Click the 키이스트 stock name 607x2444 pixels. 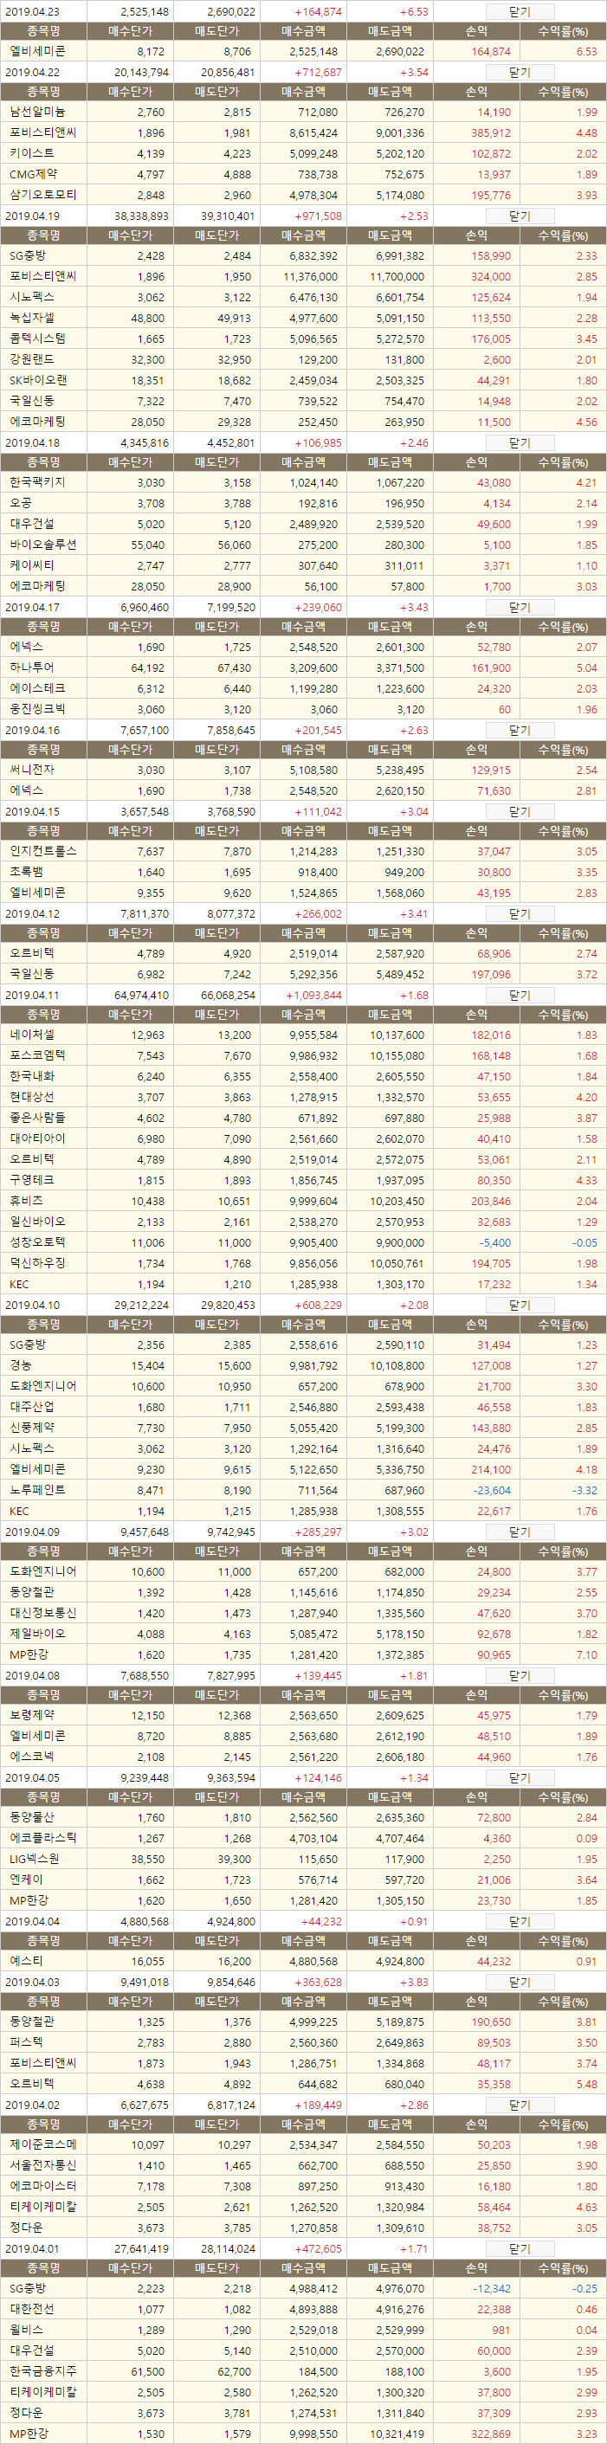tap(31, 152)
